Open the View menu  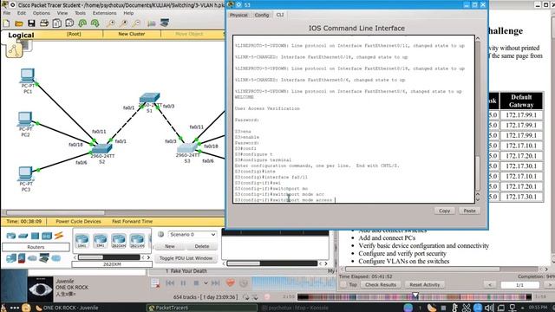click(62, 13)
